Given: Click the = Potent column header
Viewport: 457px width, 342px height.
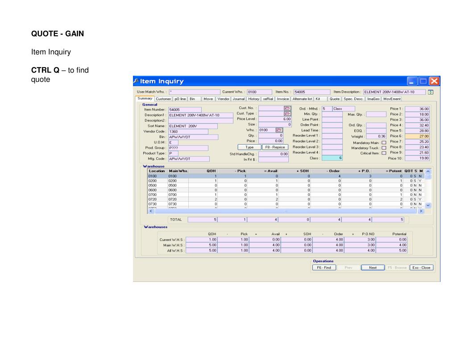Looking at the screenshot, I should pos(388,171).
